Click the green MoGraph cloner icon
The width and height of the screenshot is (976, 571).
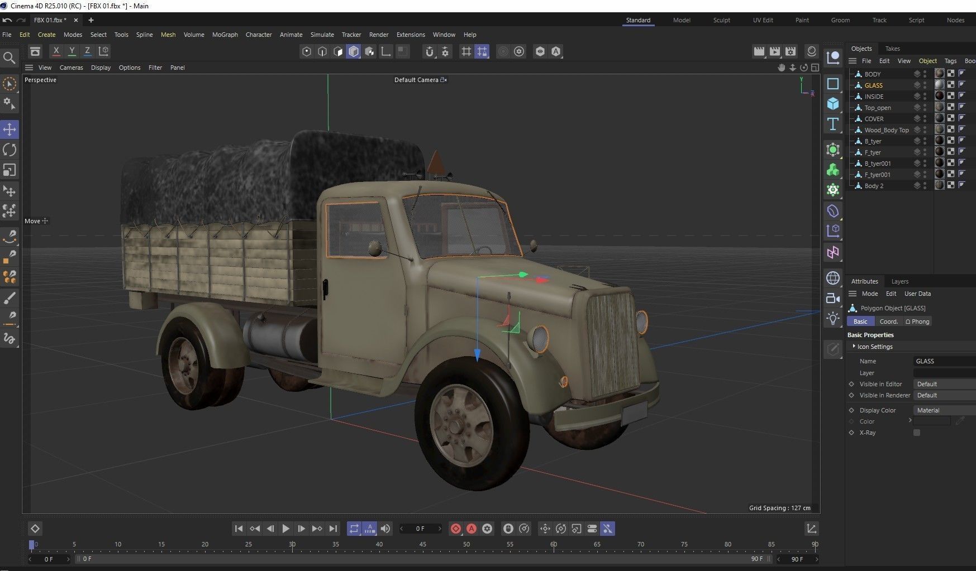[833, 170]
